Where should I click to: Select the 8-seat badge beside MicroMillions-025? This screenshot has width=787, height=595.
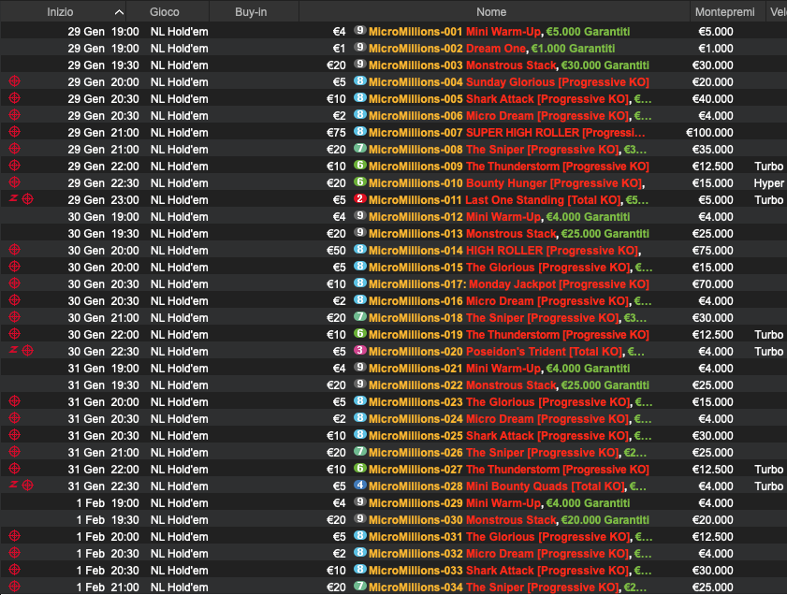359,434
